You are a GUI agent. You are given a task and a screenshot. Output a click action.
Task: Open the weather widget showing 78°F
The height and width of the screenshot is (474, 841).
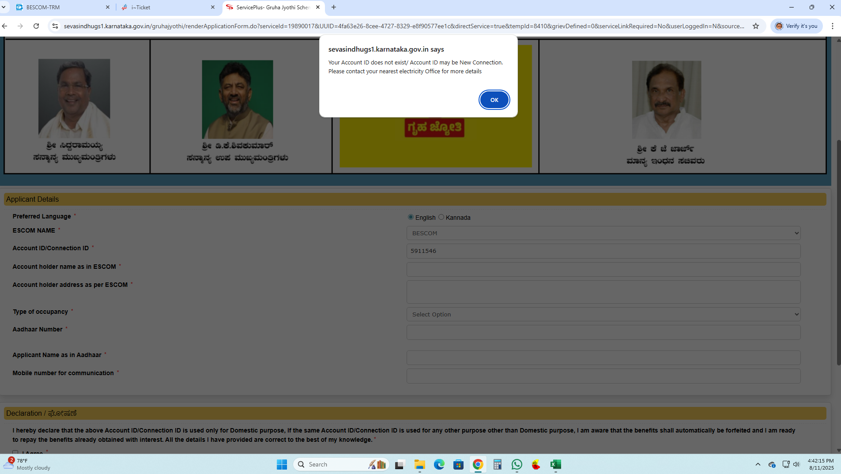(x=27, y=464)
